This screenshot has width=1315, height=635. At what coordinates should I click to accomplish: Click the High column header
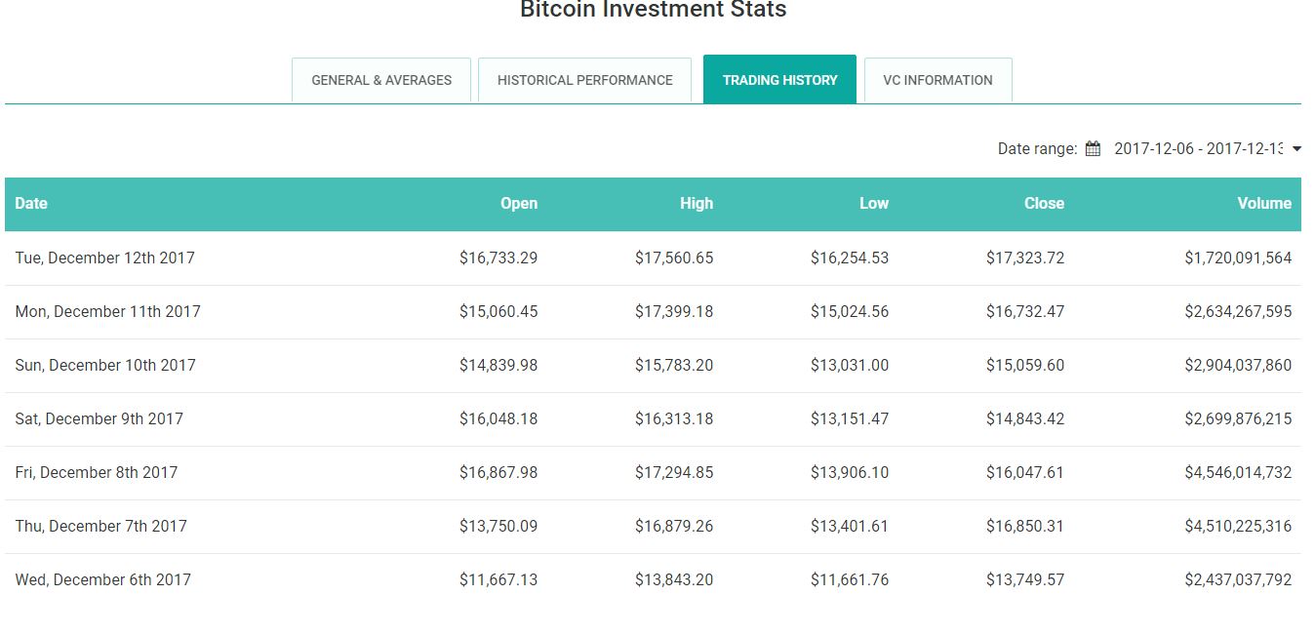(697, 204)
